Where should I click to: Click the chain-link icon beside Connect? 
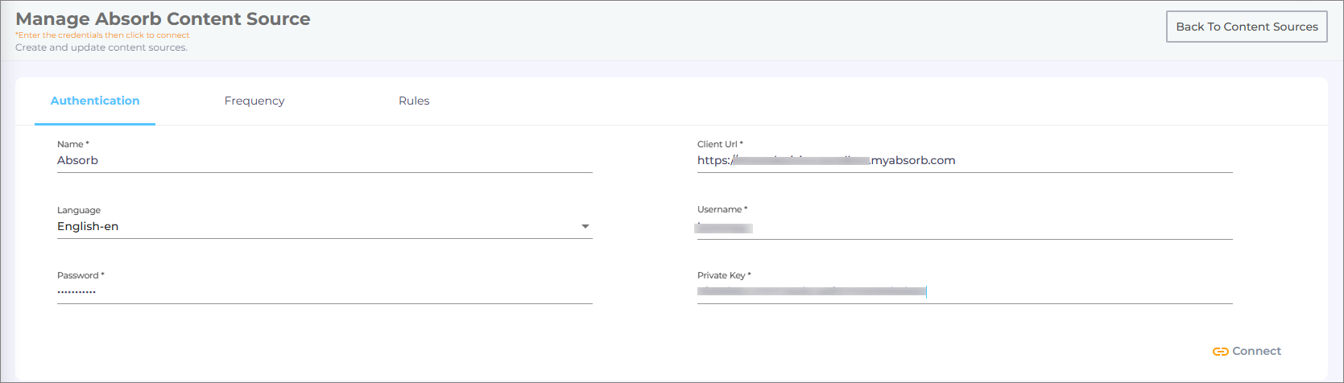(1220, 352)
